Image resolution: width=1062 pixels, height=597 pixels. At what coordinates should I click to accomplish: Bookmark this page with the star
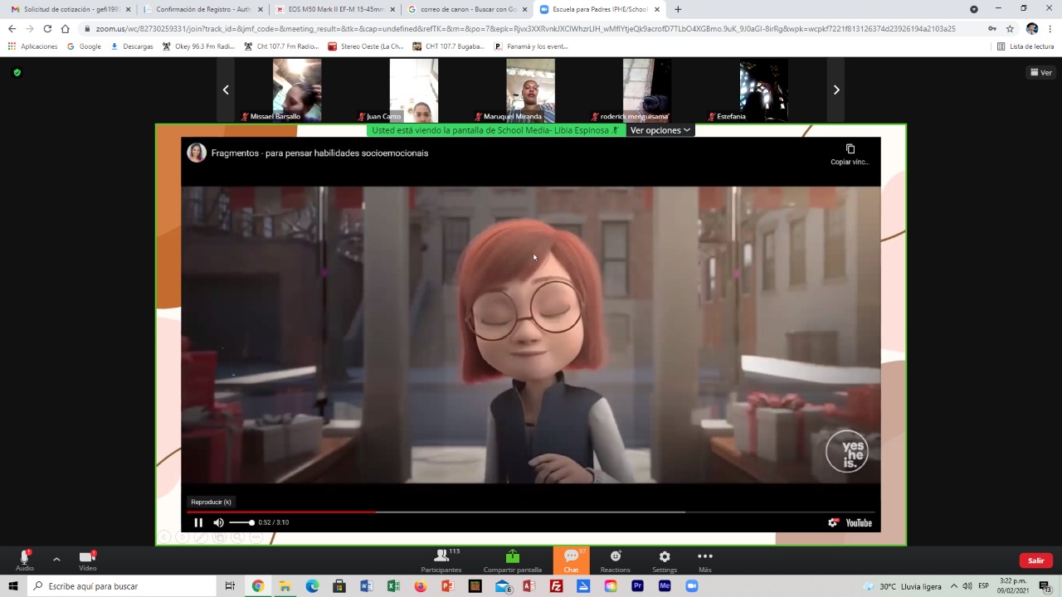[1010, 28]
